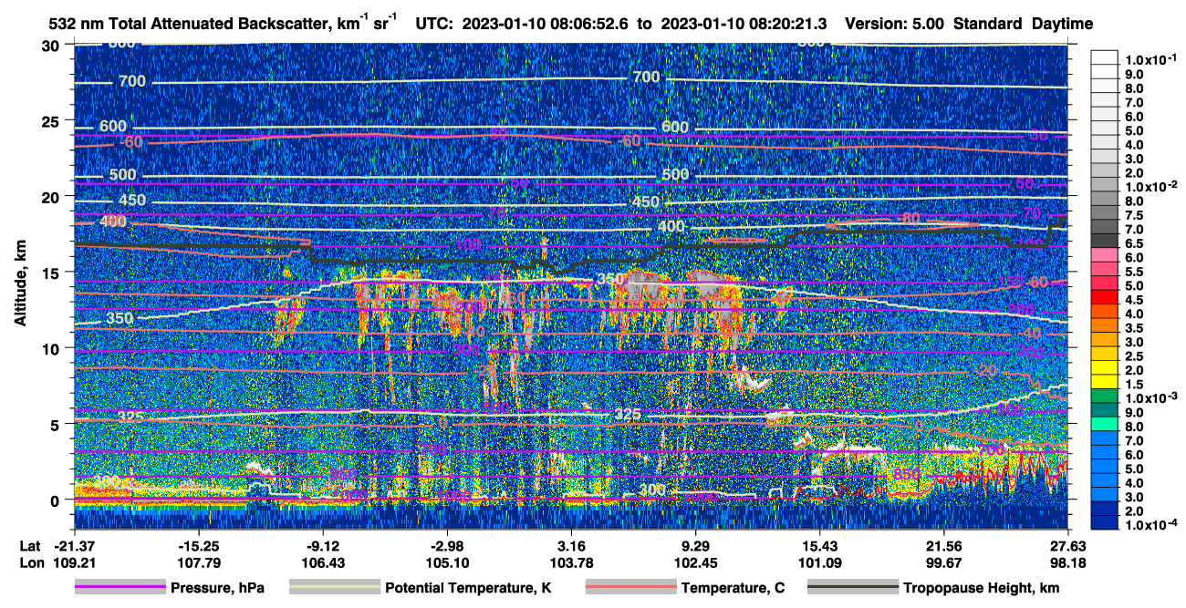Click the "Lon" row header below the plot
This screenshot has height=608, width=1186.
[x=30, y=562]
